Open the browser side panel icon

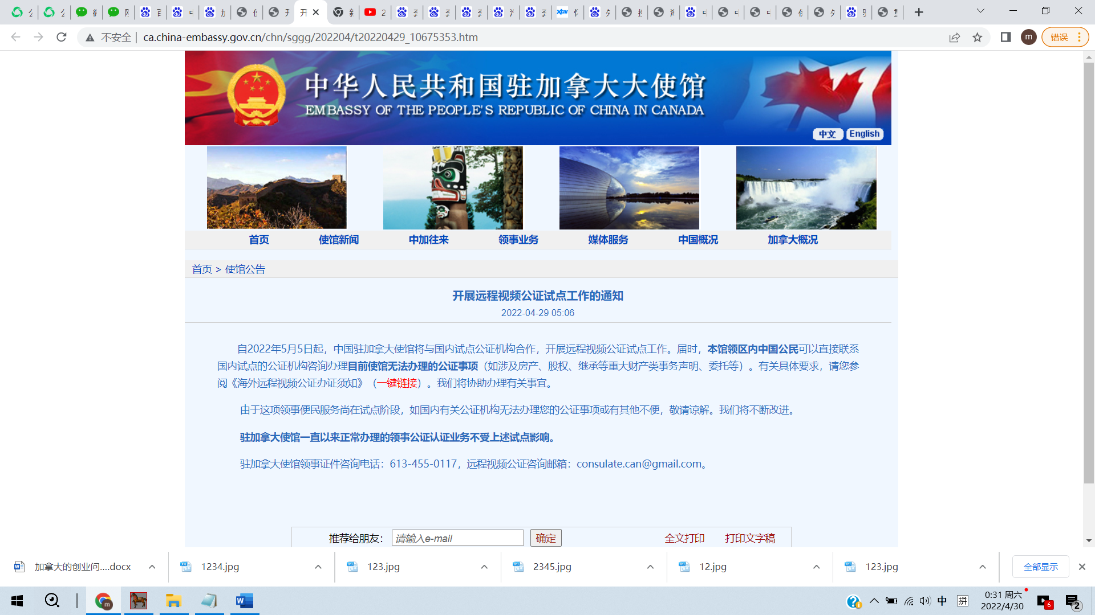click(x=1005, y=37)
